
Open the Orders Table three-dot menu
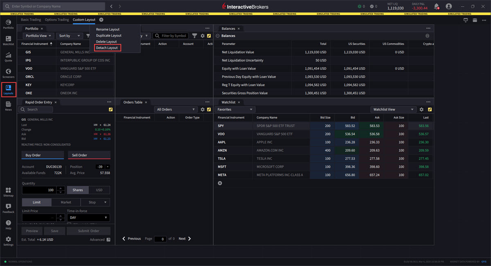tap(207, 102)
